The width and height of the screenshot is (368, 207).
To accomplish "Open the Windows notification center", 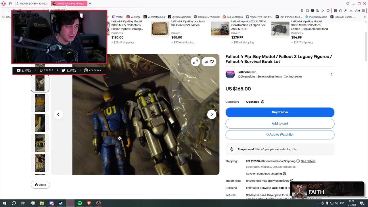I will pyautogui.click(x=362, y=203).
